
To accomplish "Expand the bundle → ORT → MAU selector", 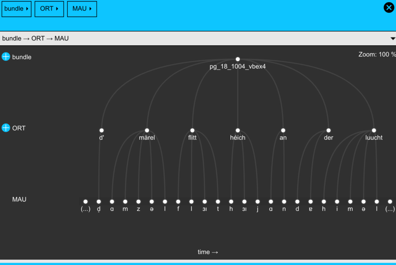I will coord(393,39).
